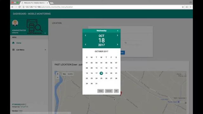Select highlighted day 18 in calendar
Image resolution: width=203 pixels, height=114 pixels.
click(101, 73)
